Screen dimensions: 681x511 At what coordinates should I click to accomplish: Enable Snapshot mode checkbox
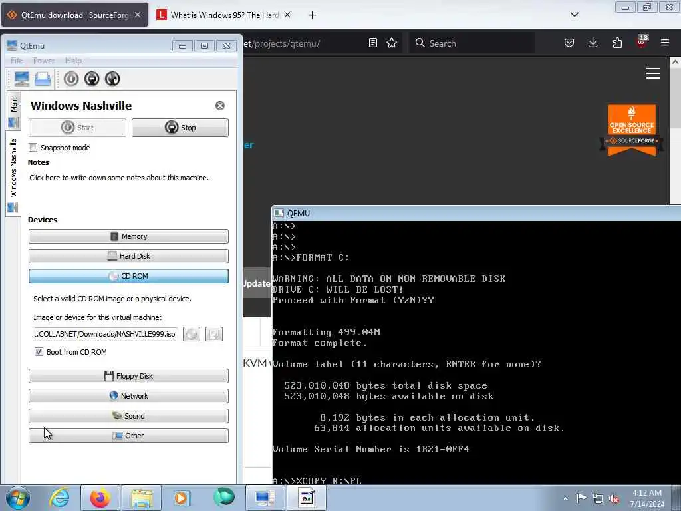click(33, 148)
